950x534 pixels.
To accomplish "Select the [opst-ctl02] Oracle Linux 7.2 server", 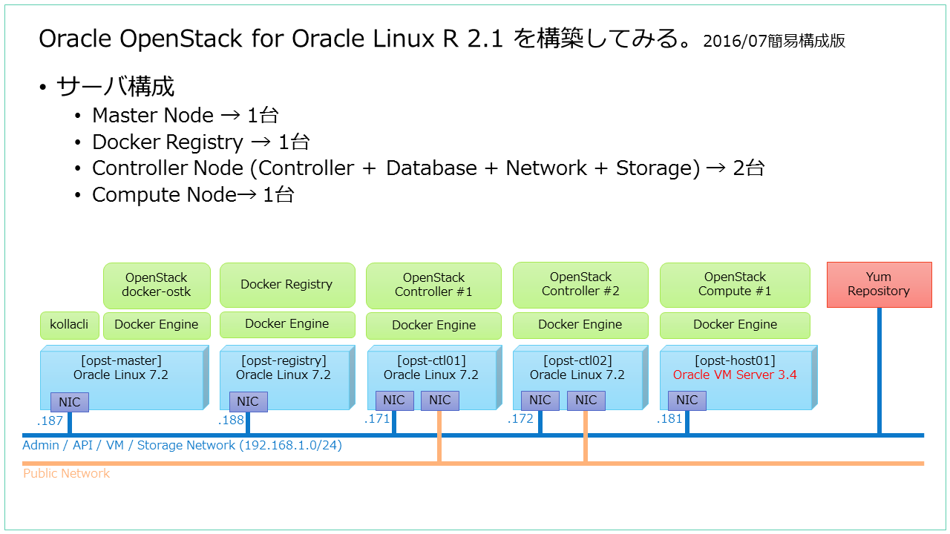I will pos(580,377).
